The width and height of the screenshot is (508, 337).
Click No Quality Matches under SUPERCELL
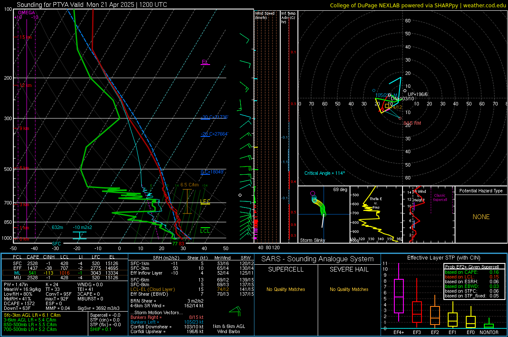pyautogui.click(x=286, y=289)
